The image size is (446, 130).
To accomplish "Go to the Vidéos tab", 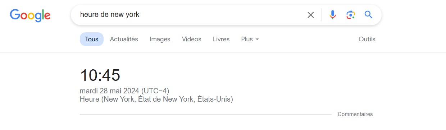I will [192, 39].
